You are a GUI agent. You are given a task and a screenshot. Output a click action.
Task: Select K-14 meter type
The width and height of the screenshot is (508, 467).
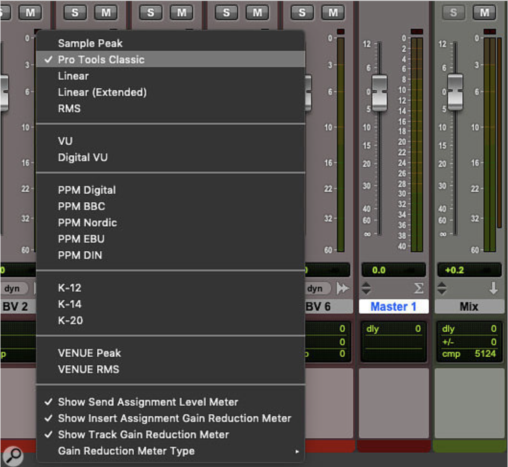click(171, 304)
